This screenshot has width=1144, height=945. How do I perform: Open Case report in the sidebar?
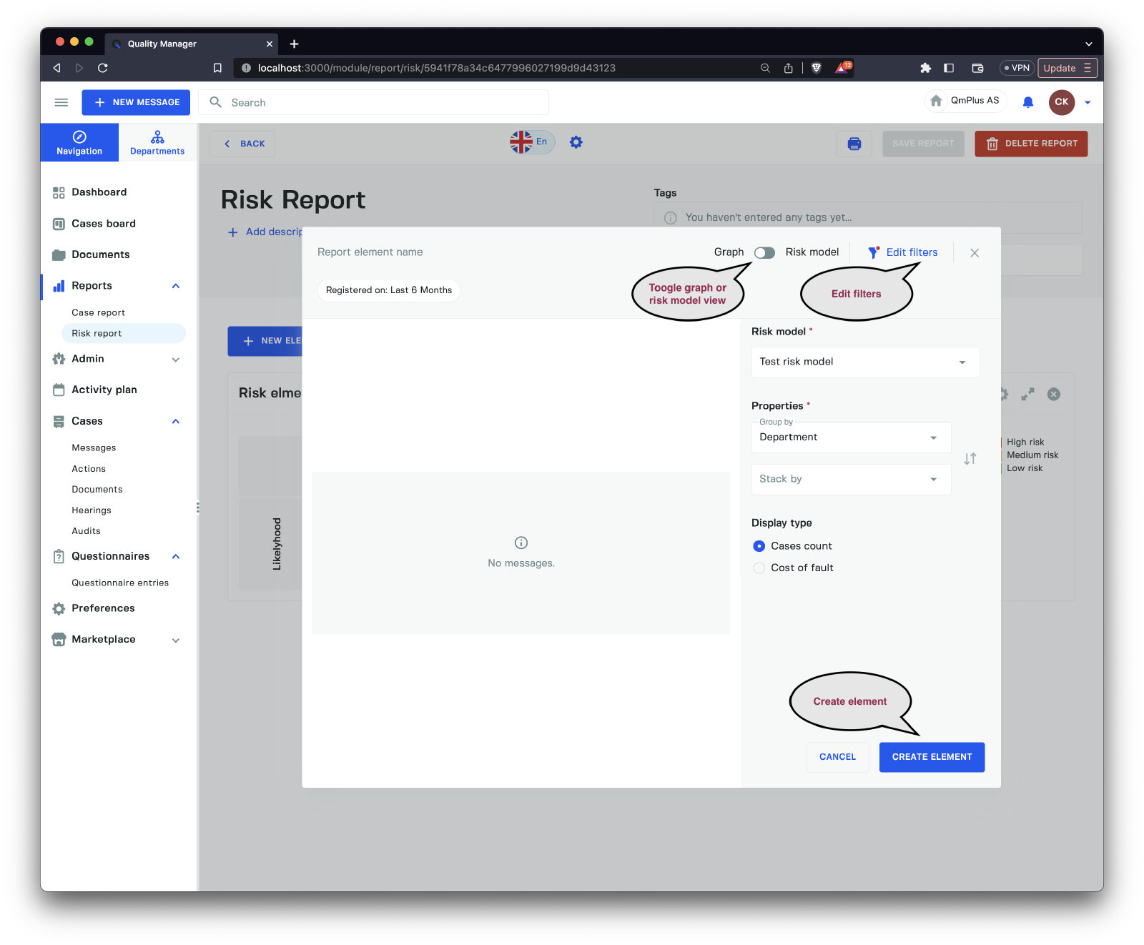tap(98, 312)
